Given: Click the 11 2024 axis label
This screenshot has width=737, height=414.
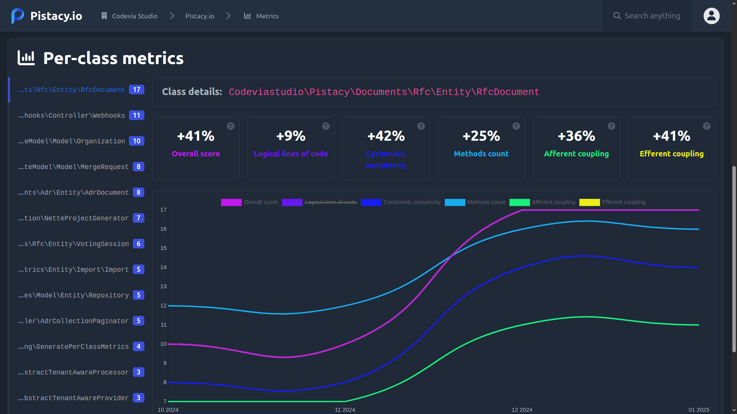Looking at the screenshot, I should [345, 410].
